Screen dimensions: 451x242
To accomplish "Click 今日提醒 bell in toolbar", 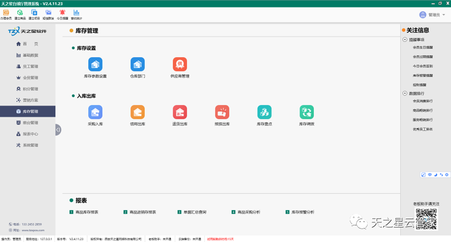I will pyautogui.click(x=62, y=13).
